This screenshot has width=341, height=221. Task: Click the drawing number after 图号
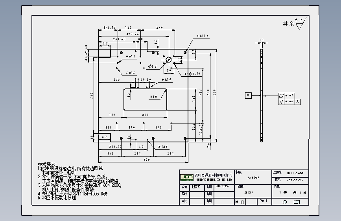(295, 180)
